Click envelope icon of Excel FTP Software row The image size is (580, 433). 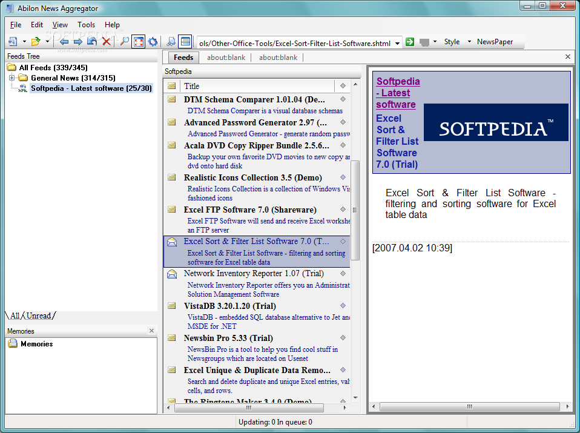[x=171, y=210]
